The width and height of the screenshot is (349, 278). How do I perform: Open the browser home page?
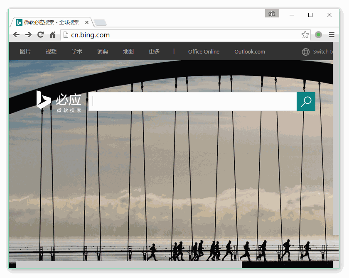click(x=52, y=35)
